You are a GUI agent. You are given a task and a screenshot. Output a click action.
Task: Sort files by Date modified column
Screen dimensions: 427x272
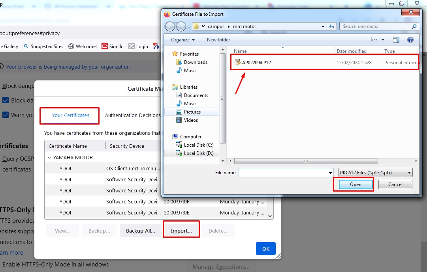pos(352,51)
